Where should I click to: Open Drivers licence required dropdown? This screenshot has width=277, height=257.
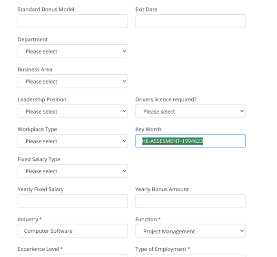(190, 111)
